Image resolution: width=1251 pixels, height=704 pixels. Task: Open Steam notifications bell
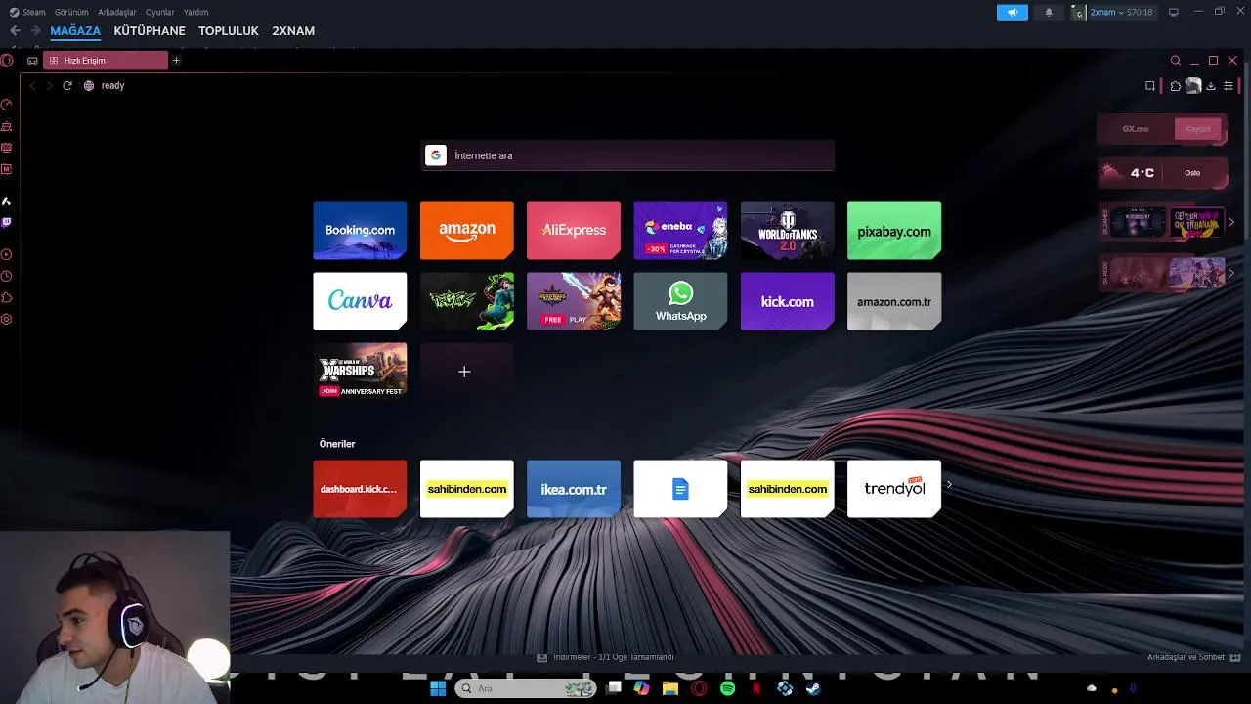tap(1050, 12)
